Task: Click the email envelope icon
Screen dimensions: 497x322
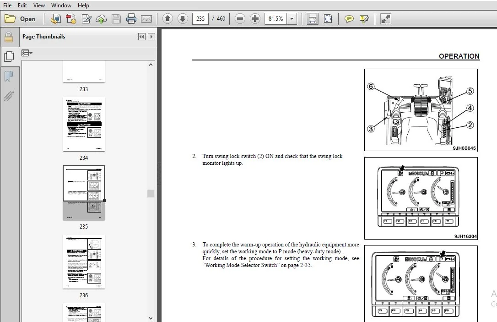Action: 146,19
